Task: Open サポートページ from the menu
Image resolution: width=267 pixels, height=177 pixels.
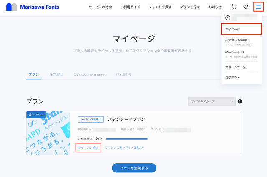Action: 235,67
